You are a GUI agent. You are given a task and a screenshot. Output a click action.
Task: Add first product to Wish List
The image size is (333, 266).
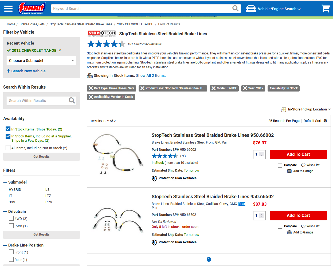click(x=310, y=165)
